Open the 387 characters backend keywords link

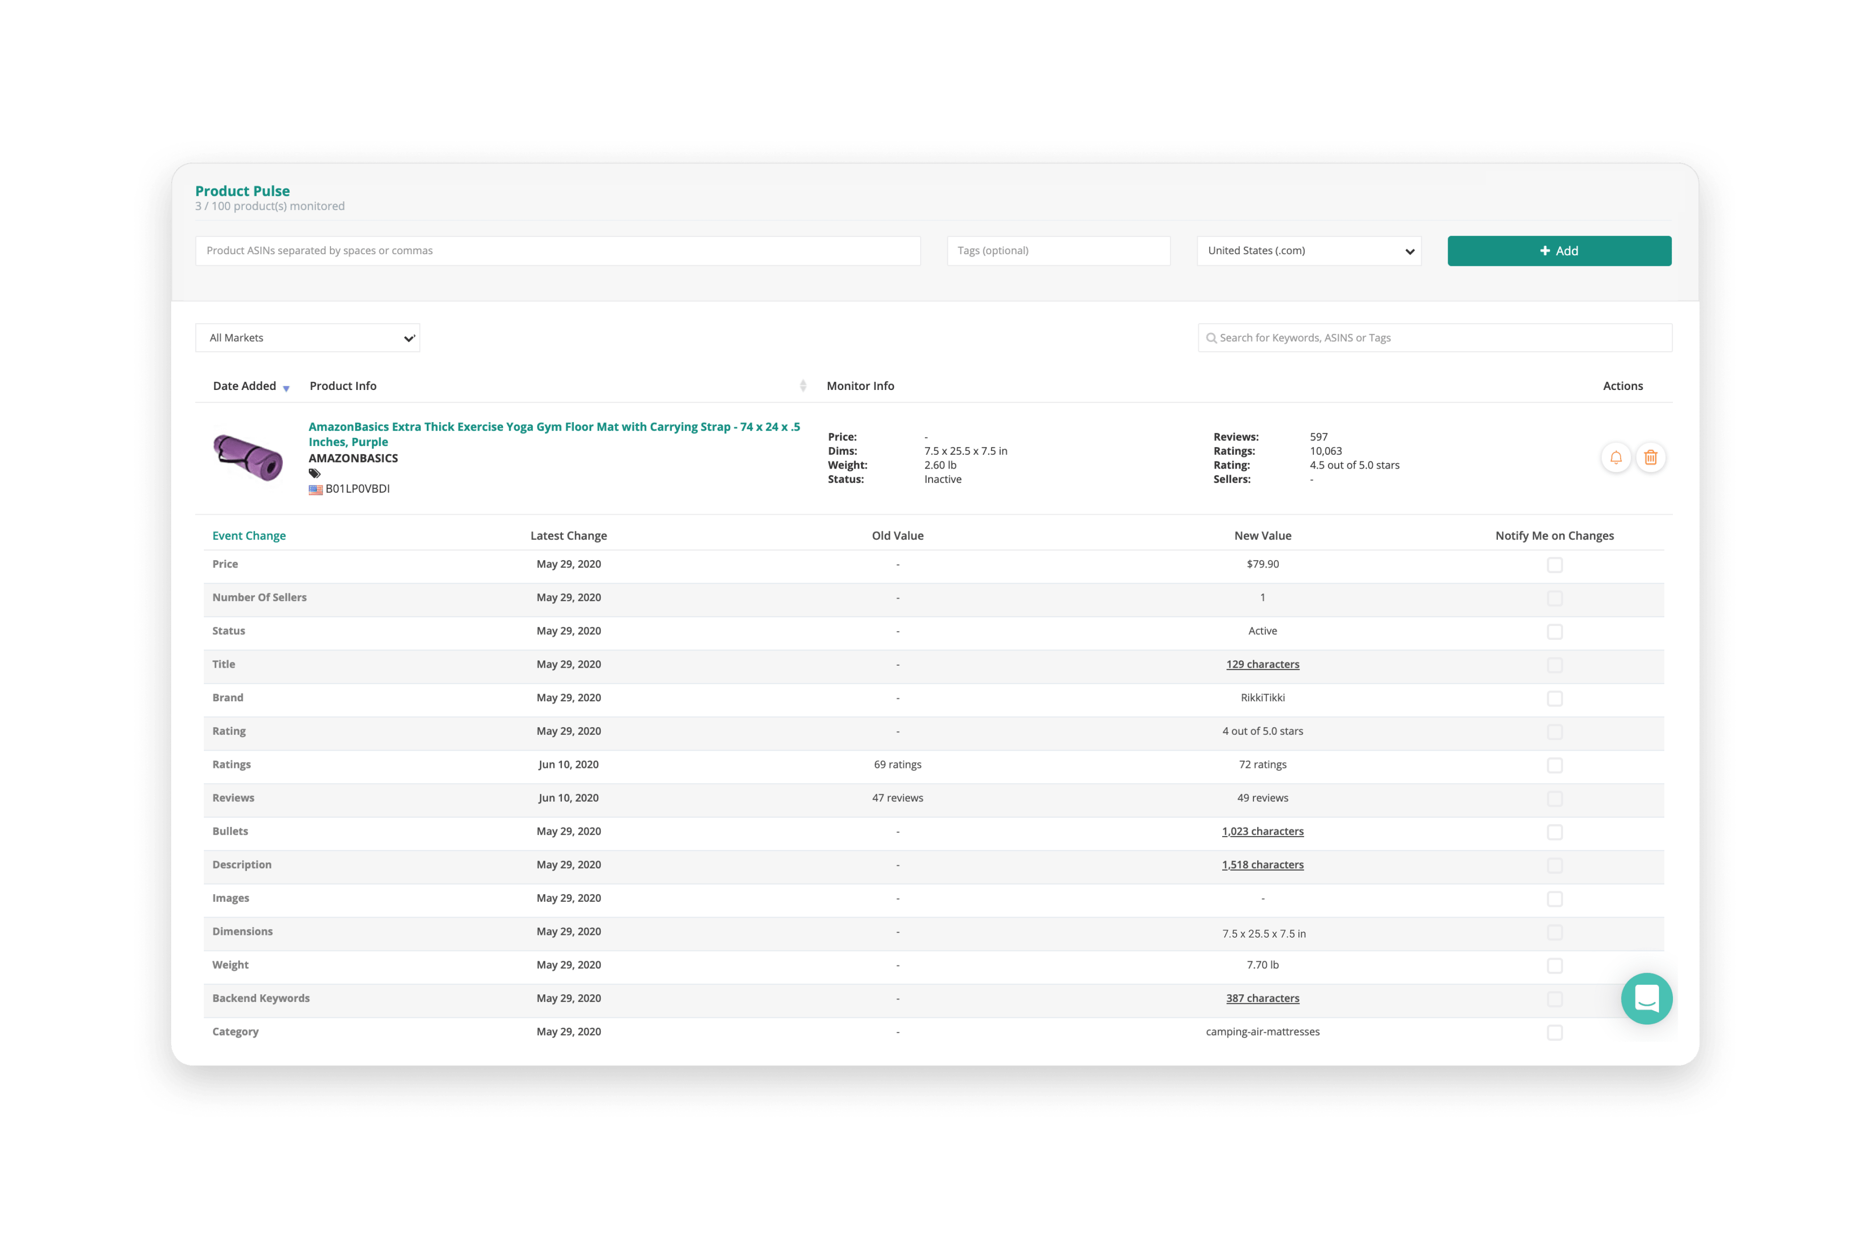[x=1262, y=998]
